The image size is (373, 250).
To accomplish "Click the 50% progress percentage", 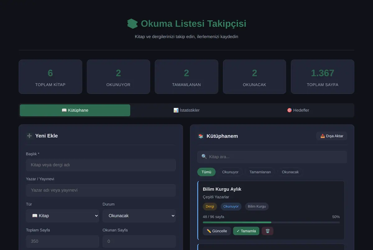I will coord(336,217).
